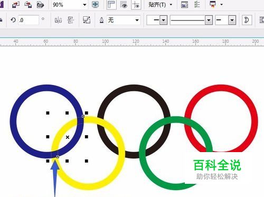Toggle the show rulers button

coord(111,5)
